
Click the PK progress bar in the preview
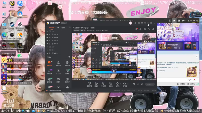coord(114,72)
